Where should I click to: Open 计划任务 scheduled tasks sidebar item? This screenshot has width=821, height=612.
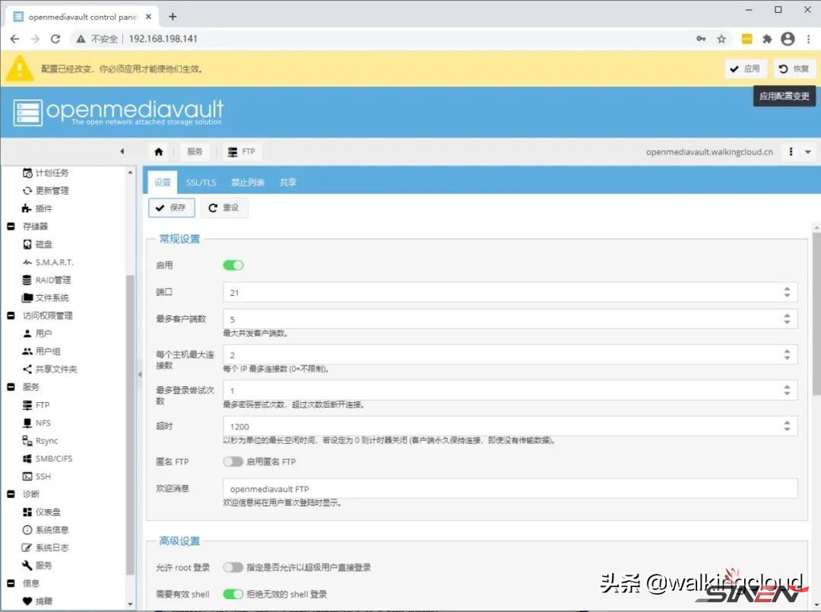[x=46, y=173]
